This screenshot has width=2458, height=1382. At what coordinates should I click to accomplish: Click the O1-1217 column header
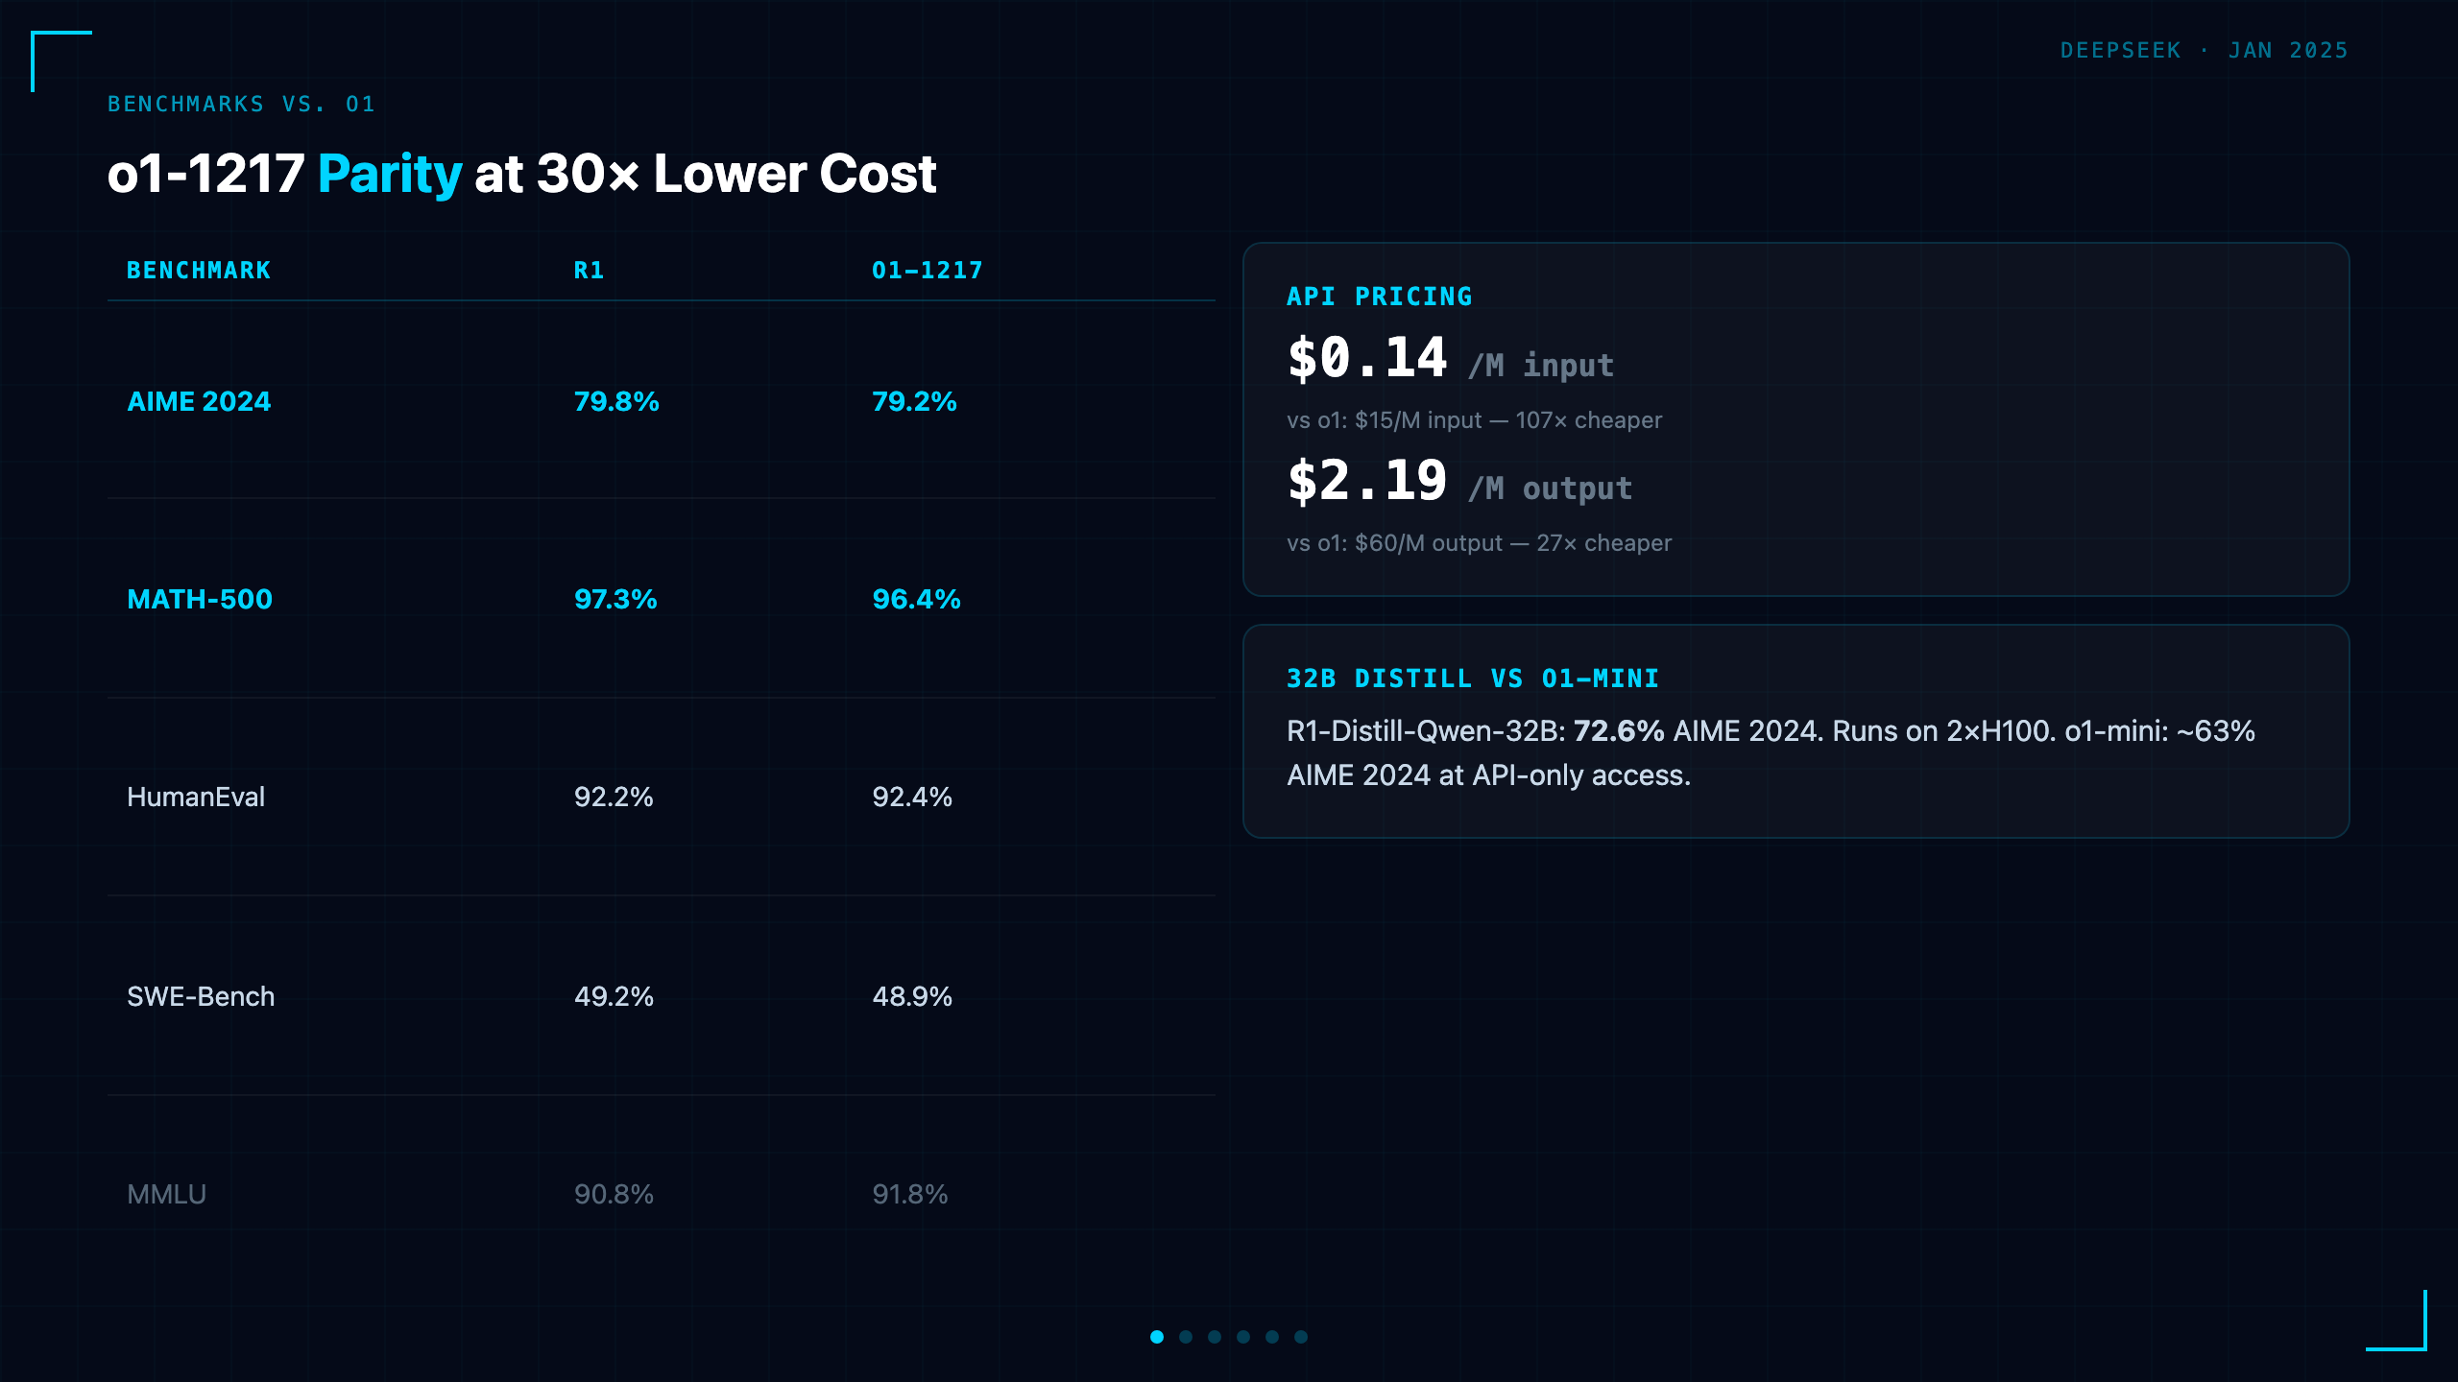(927, 271)
